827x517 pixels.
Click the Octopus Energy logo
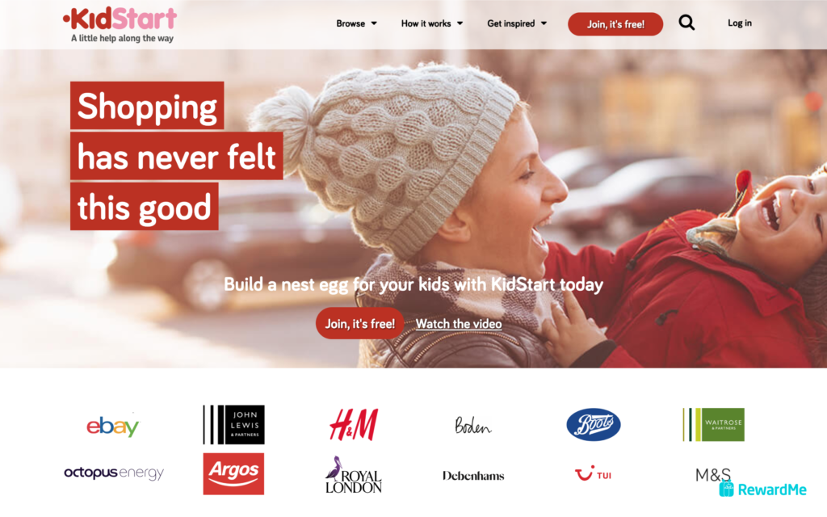[114, 473]
